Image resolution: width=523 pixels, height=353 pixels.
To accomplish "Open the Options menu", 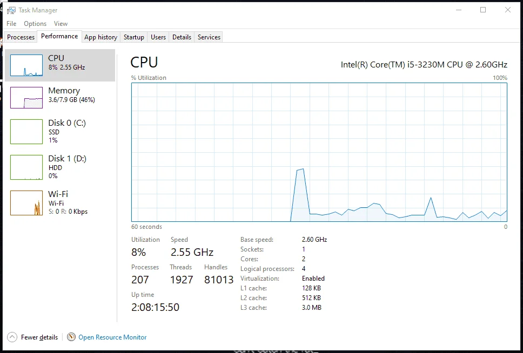I will pos(35,24).
